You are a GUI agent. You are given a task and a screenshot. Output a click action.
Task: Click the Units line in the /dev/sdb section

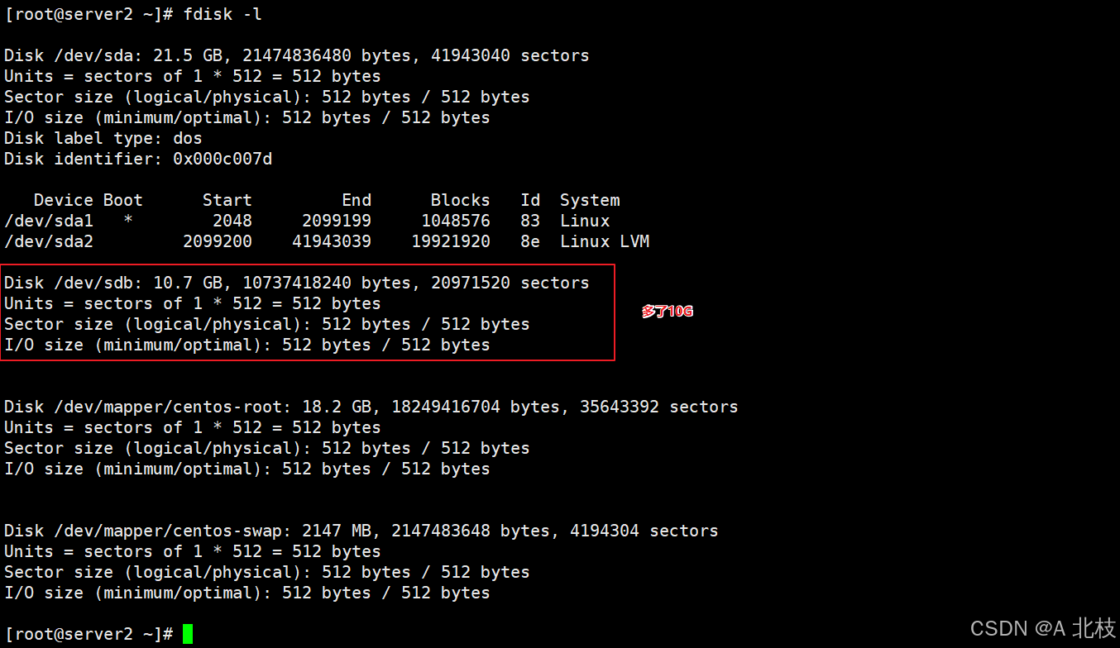[x=193, y=303]
